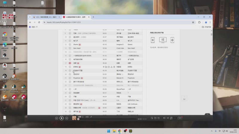The width and height of the screenshot is (239, 134).
Task: Open the browser extensions icon
Action: pyautogui.click(x=199, y=22)
